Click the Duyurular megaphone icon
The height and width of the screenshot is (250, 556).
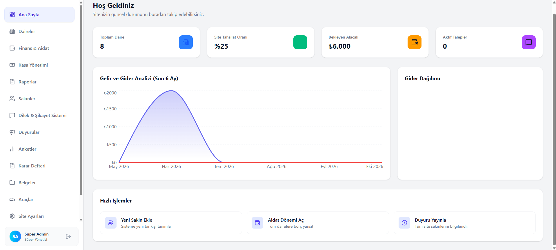pos(12,132)
